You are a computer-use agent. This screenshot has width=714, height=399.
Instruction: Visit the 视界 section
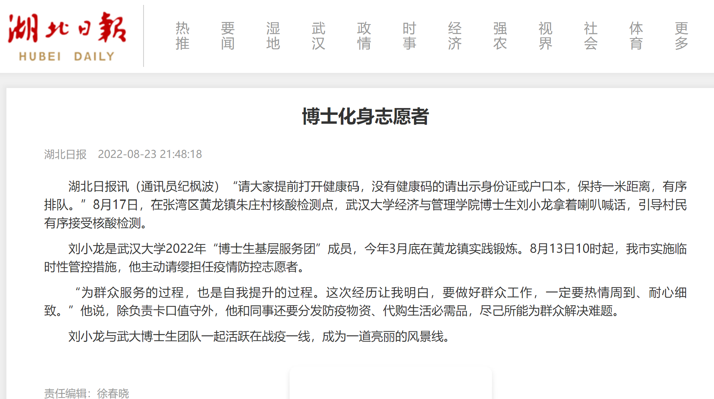pyautogui.click(x=545, y=36)
